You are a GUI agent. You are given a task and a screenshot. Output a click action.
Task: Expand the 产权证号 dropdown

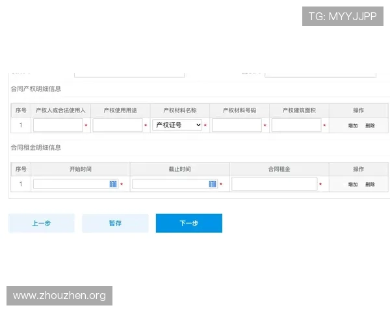[x=177, y=125]
